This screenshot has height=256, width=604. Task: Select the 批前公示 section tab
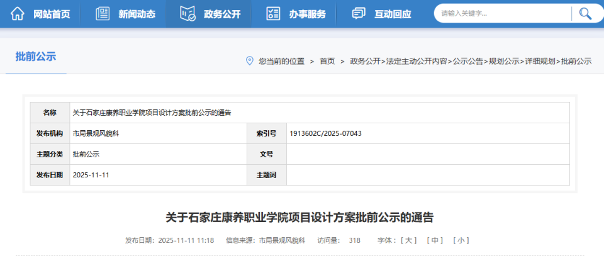pos(36,57)
